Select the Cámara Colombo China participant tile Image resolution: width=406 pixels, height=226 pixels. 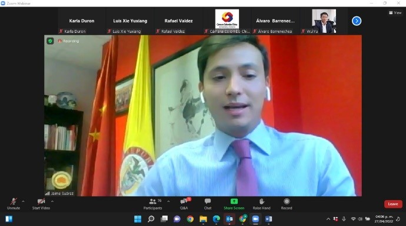coord(227,21)
